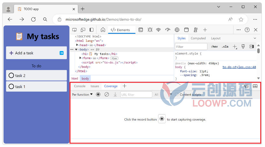
Task: Close the DevTools panel
Action: [256, 30]
